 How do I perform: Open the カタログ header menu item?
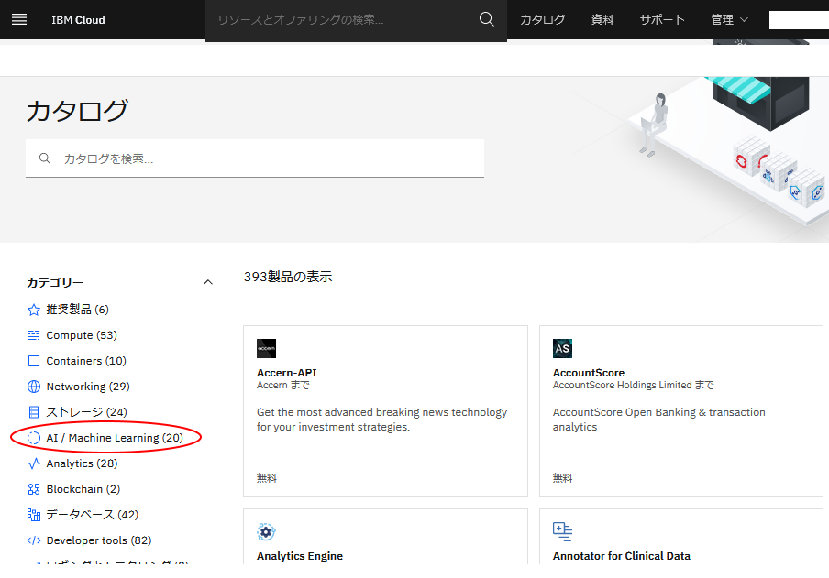click(543, 20)
